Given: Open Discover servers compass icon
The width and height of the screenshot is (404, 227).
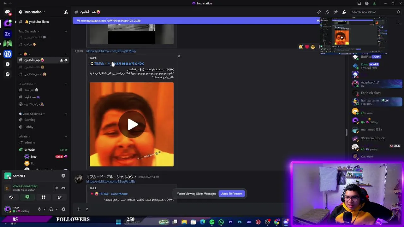Looking at the screenshot, I should (x=8, y=74).
